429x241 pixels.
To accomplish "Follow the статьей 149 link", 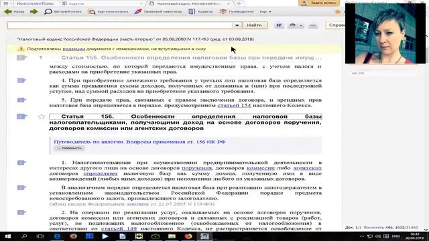I will click(x=119, y=229).
